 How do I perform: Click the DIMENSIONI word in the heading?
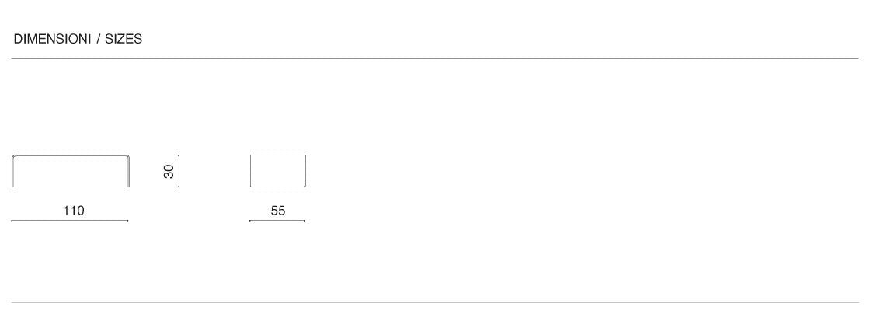coord(52,39)
